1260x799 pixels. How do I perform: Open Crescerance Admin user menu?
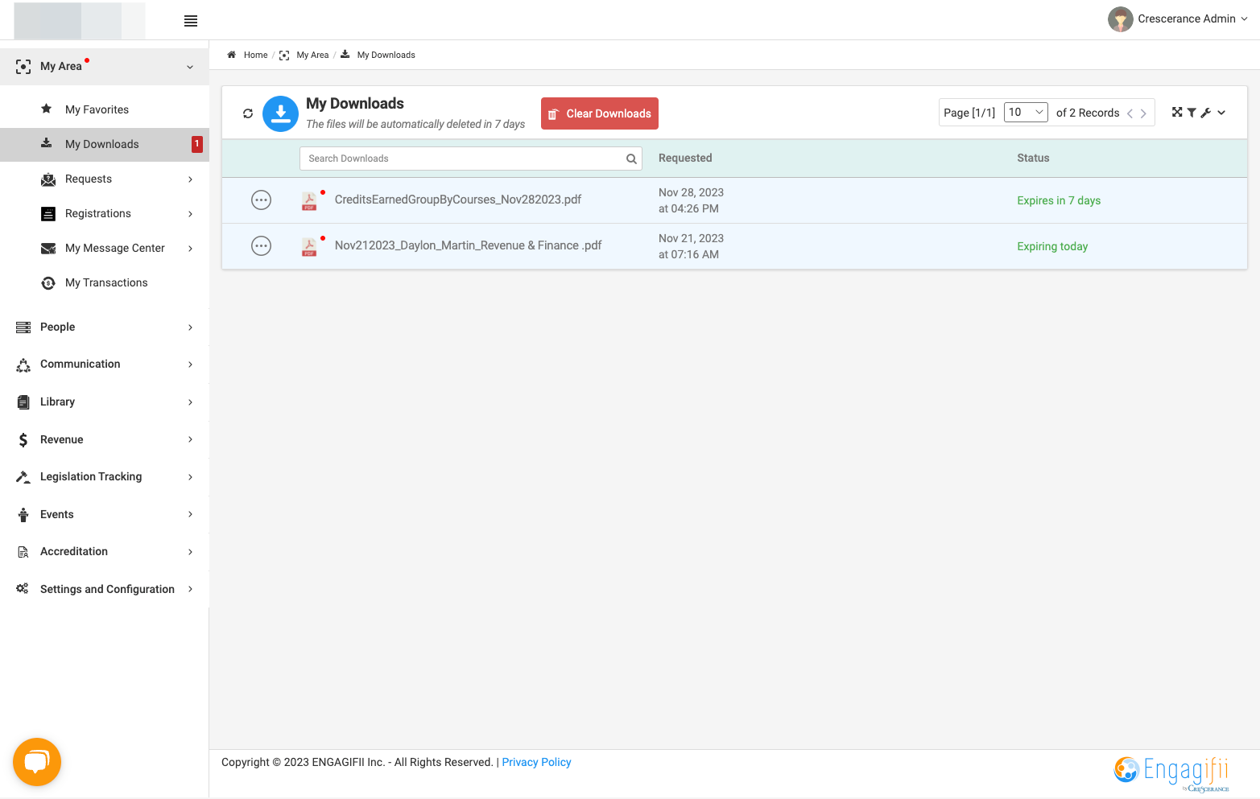tap(1192, 19)
